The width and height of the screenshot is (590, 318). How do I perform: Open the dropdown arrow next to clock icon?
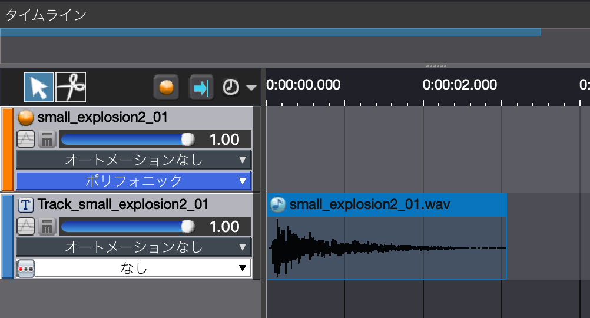pos(251,88)
